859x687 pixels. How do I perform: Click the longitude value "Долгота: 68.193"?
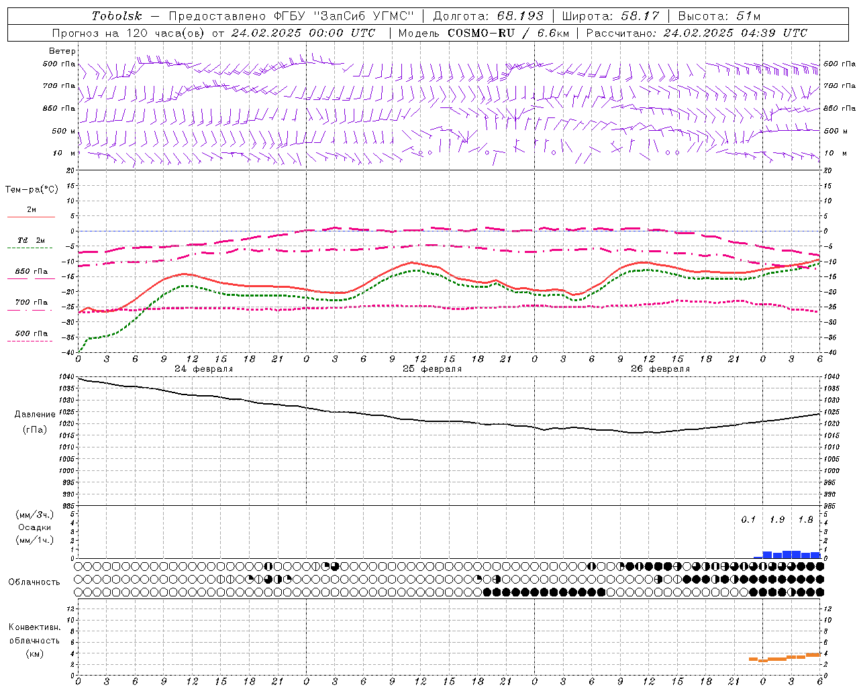pyautogui.click(x=489, y=16)
